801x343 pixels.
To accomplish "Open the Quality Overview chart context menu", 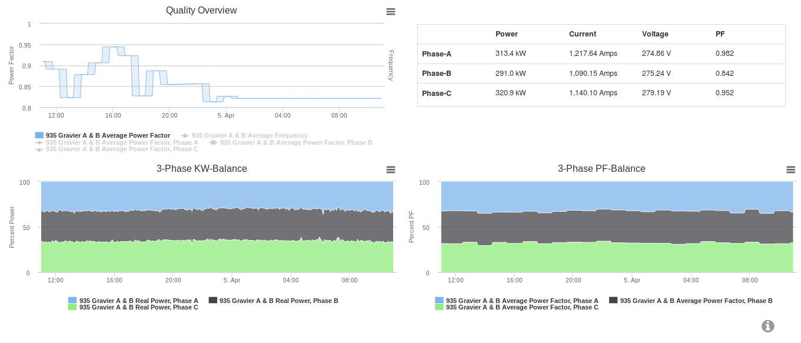I will [x=391, y=11].
